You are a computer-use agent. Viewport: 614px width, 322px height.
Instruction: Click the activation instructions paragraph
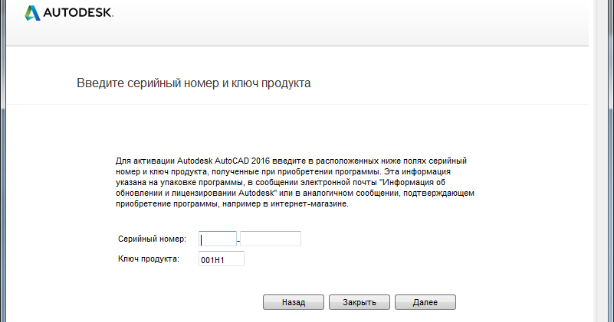(x=295, y=182)
